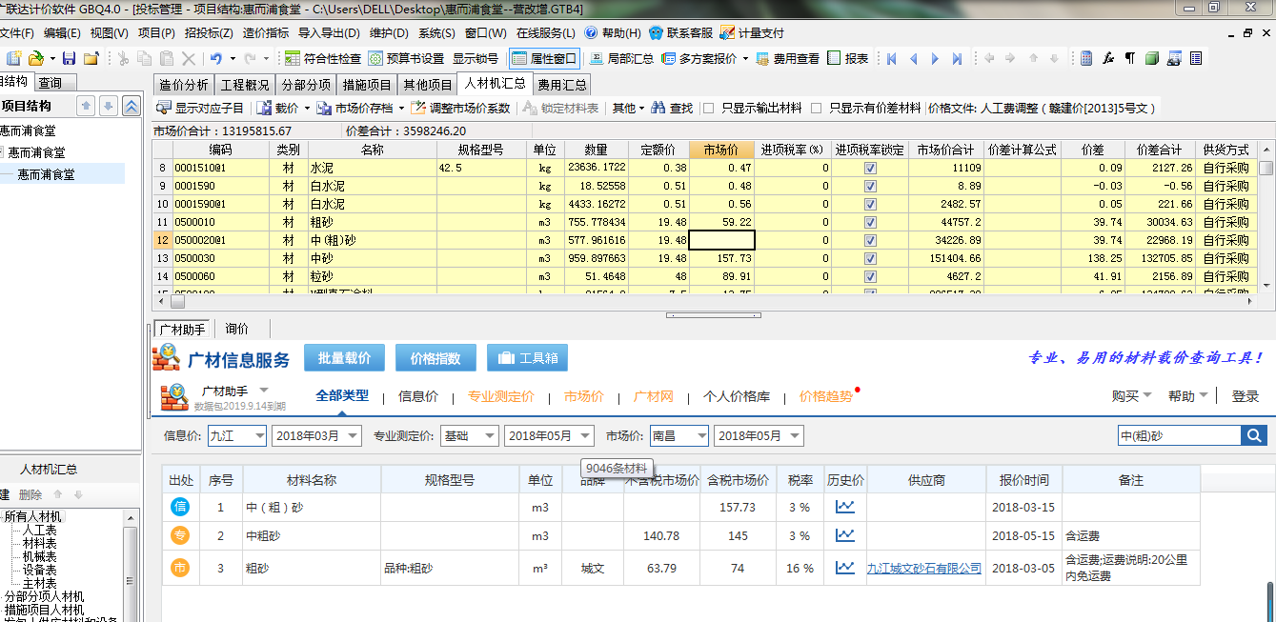The height and width of the screenshot is (622, 1276).
Task: Click the Save (floppy disk) toolbar icon
Action: pyautogui.click(x=69, y=58)
